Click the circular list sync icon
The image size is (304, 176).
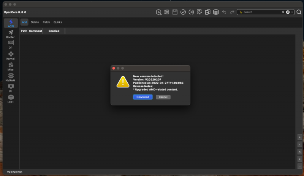click(191, 12)
